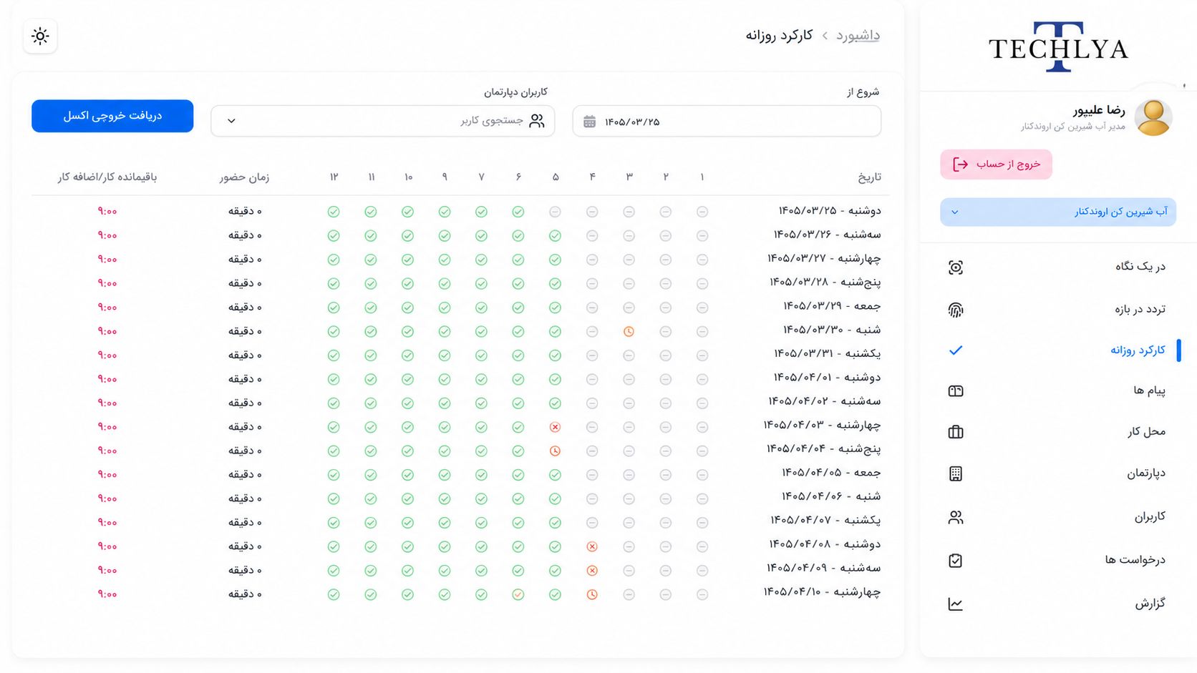This screenshot has width=1197, height=673.
Task: Click the people icon beside کاربران
Action: point(956,517)
